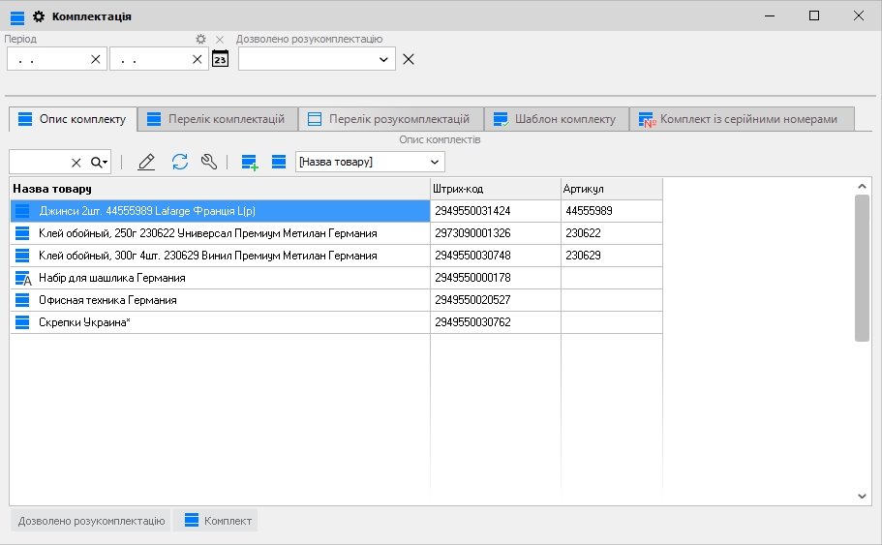Open the Шаблон комплекту tab
The height and width of the screenshot is (545, 882).
(x=556, y=119)
